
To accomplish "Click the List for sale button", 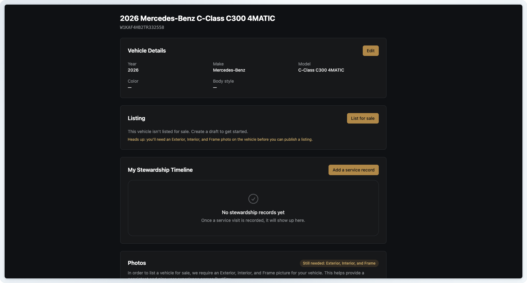I will (363, 118).
